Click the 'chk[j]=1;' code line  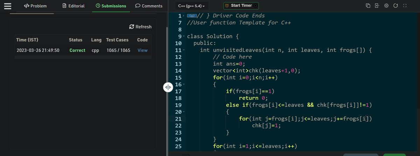[266, 126]
